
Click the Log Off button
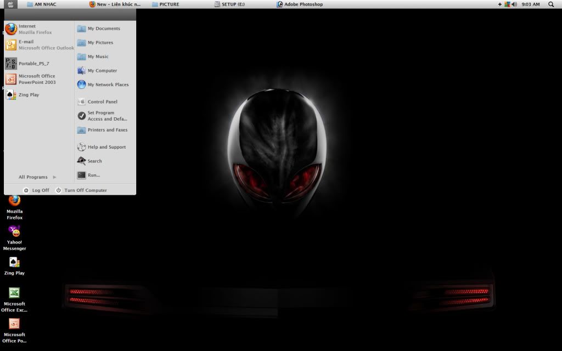[36, 190]
